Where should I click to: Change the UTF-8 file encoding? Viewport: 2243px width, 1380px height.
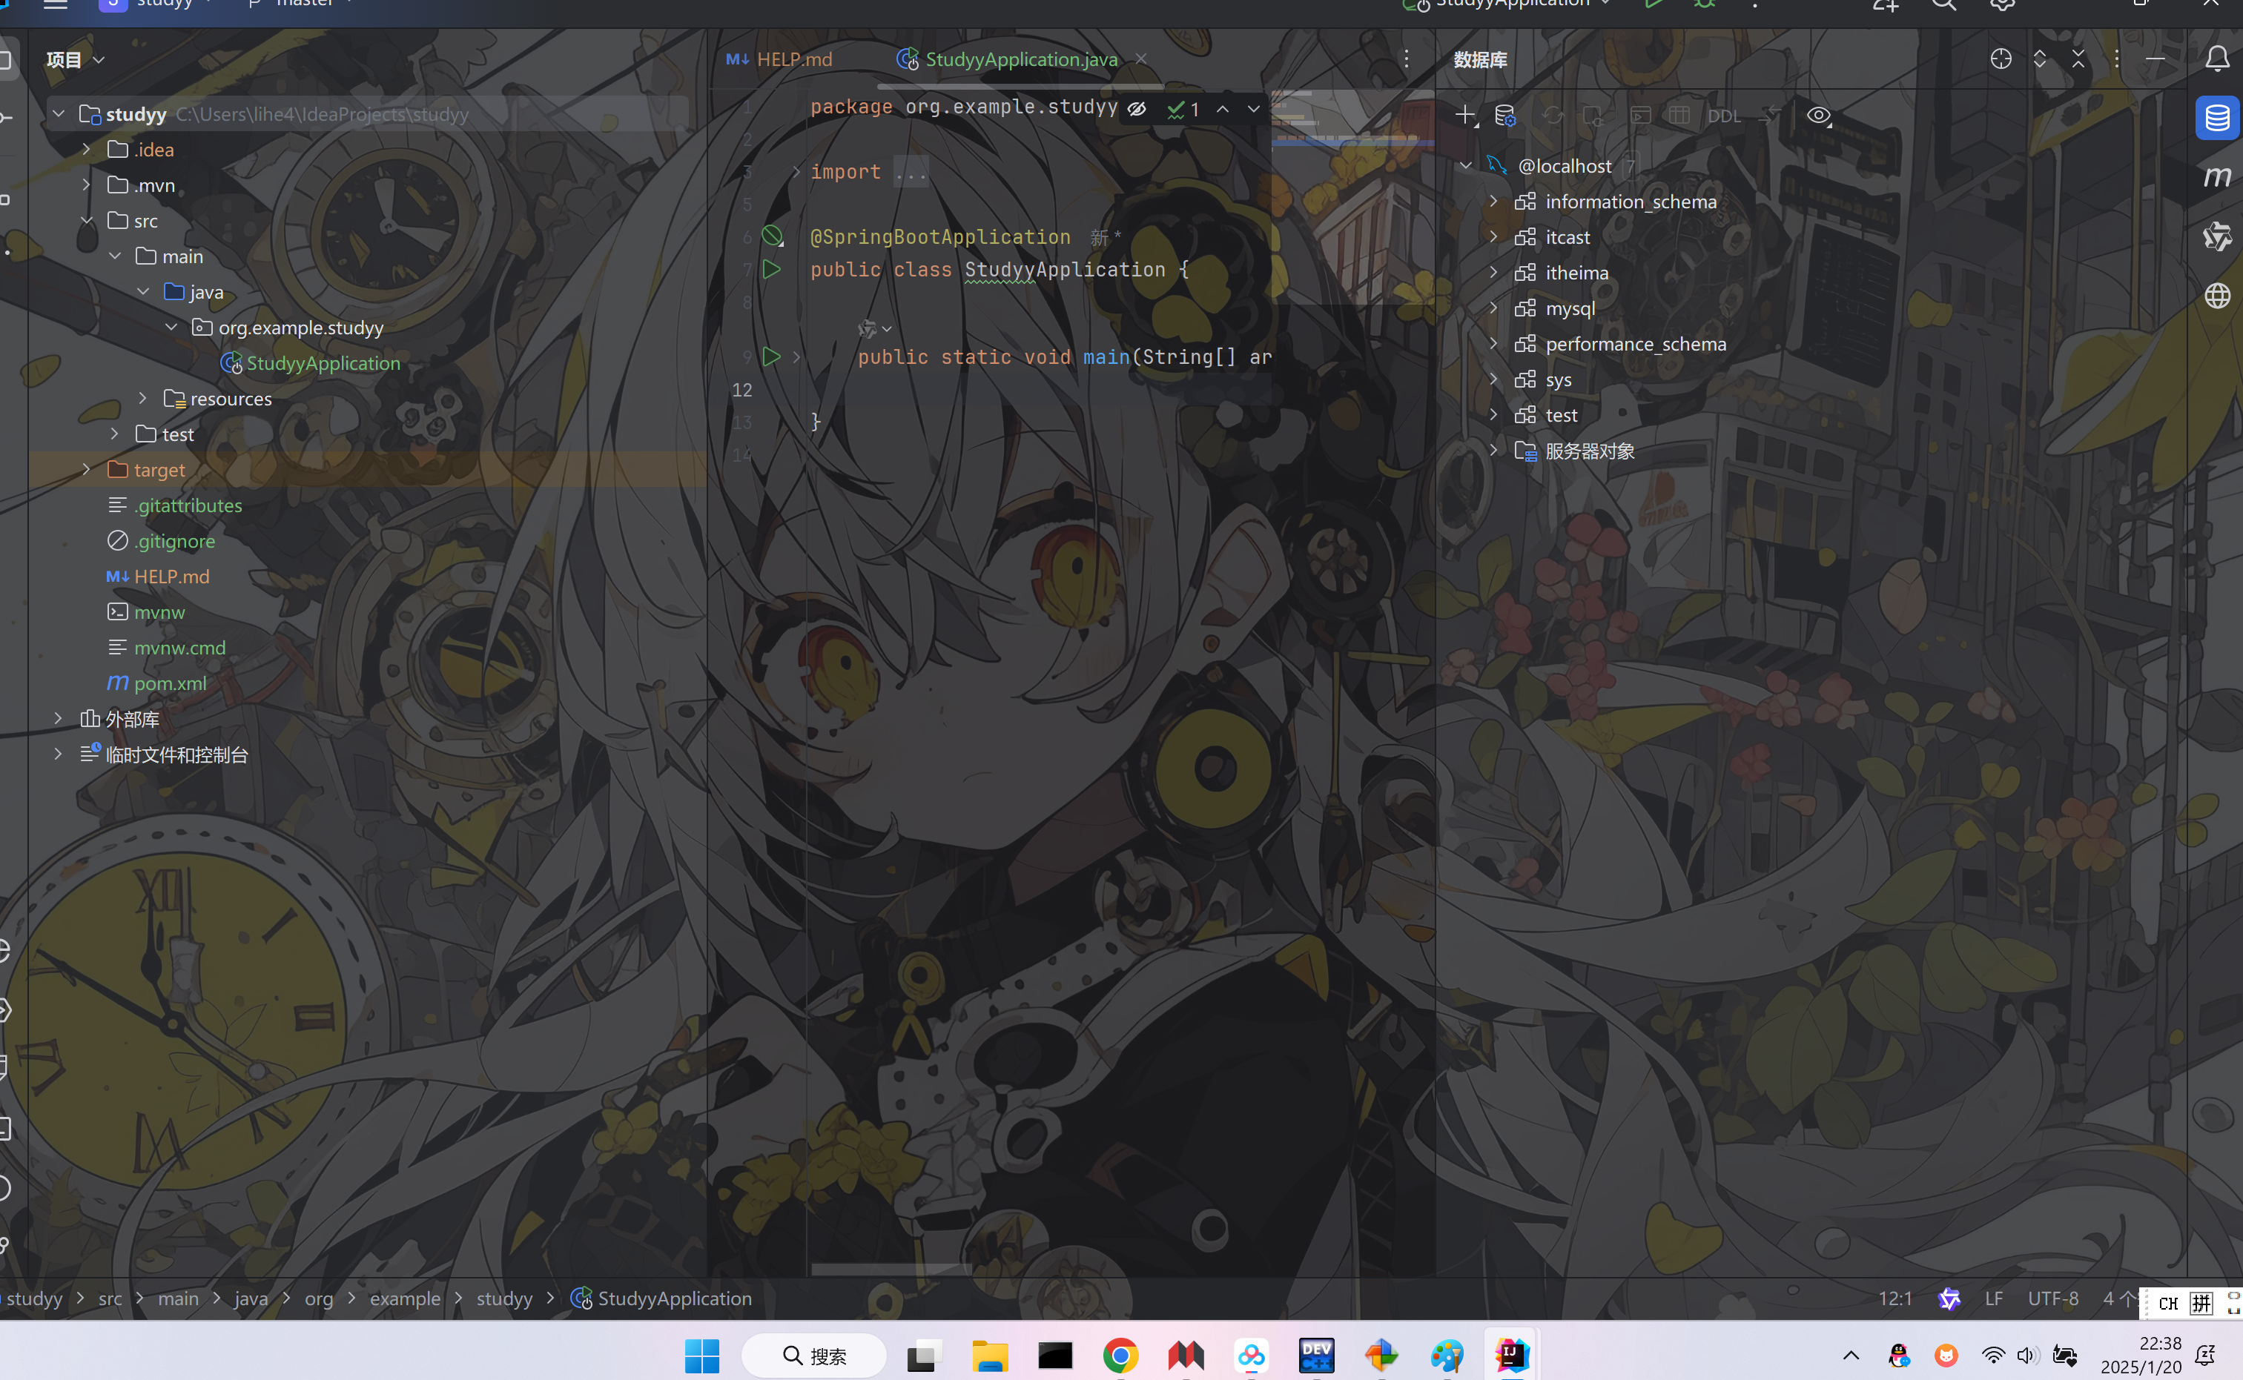[2053, 1298]
